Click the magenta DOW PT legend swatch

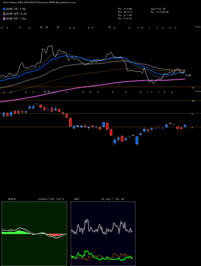pos(4,19)
